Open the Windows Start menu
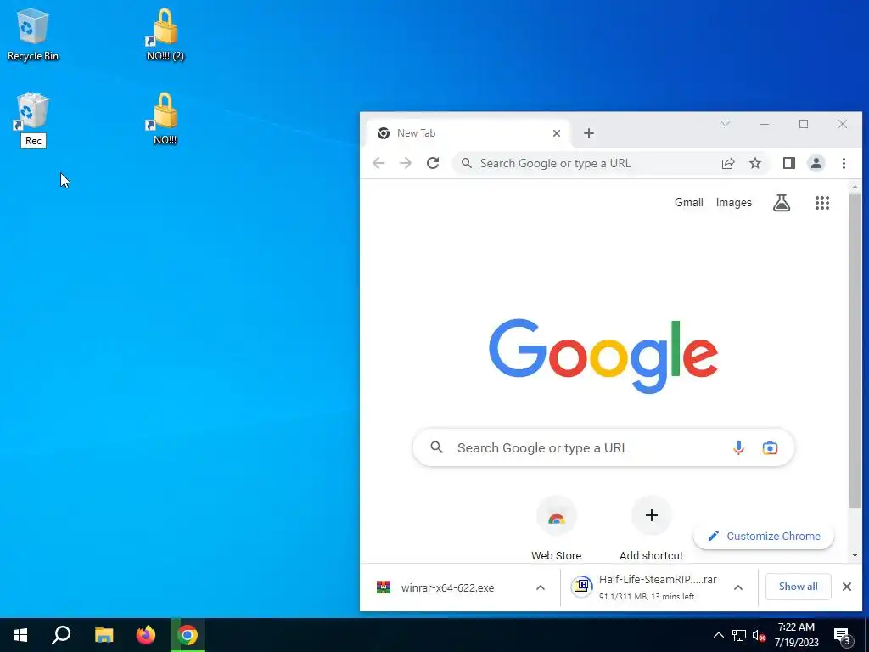 click(x=20, y=635)
